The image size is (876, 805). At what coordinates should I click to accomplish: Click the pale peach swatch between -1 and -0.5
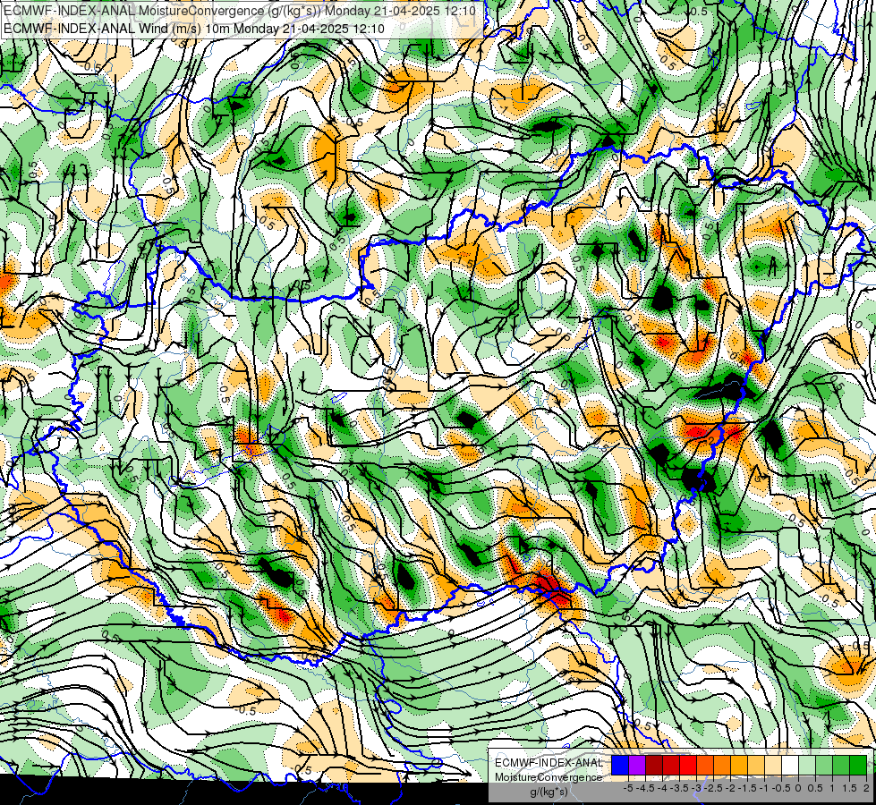[x=772, y=766]
